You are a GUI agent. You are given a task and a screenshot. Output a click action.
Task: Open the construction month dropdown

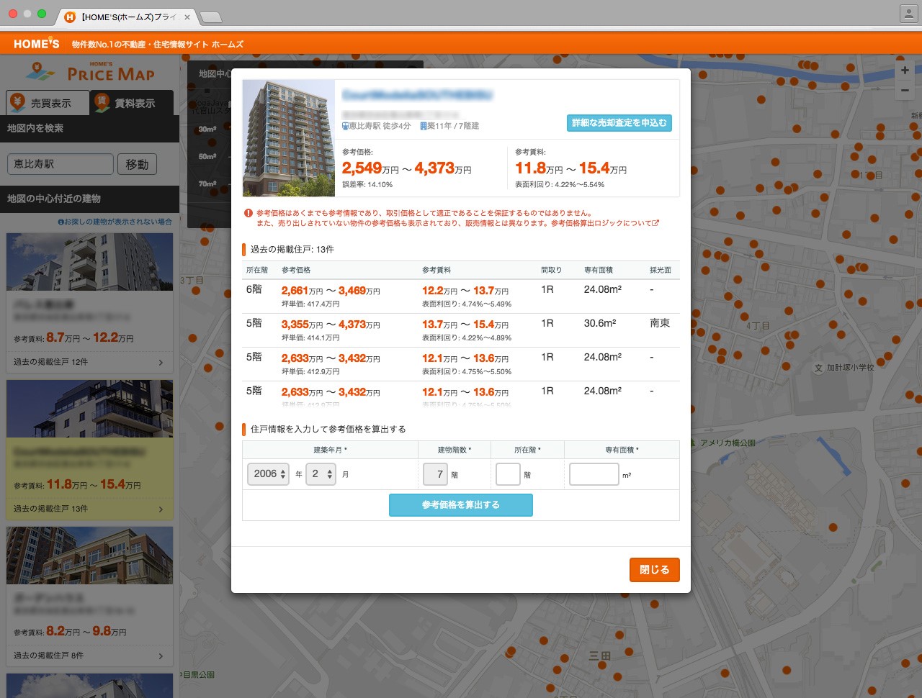(321, 474)
